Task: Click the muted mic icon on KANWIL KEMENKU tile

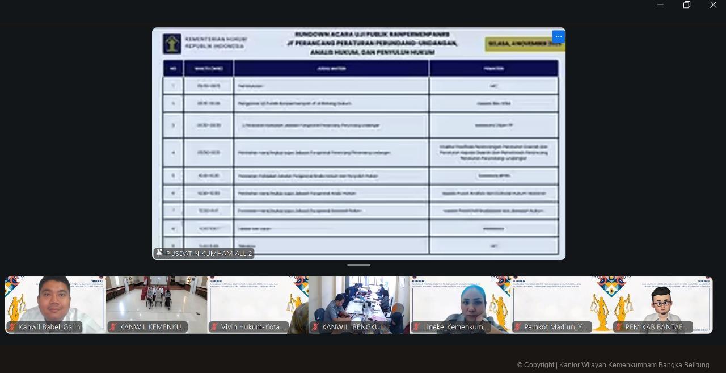Action: (113, 327)
